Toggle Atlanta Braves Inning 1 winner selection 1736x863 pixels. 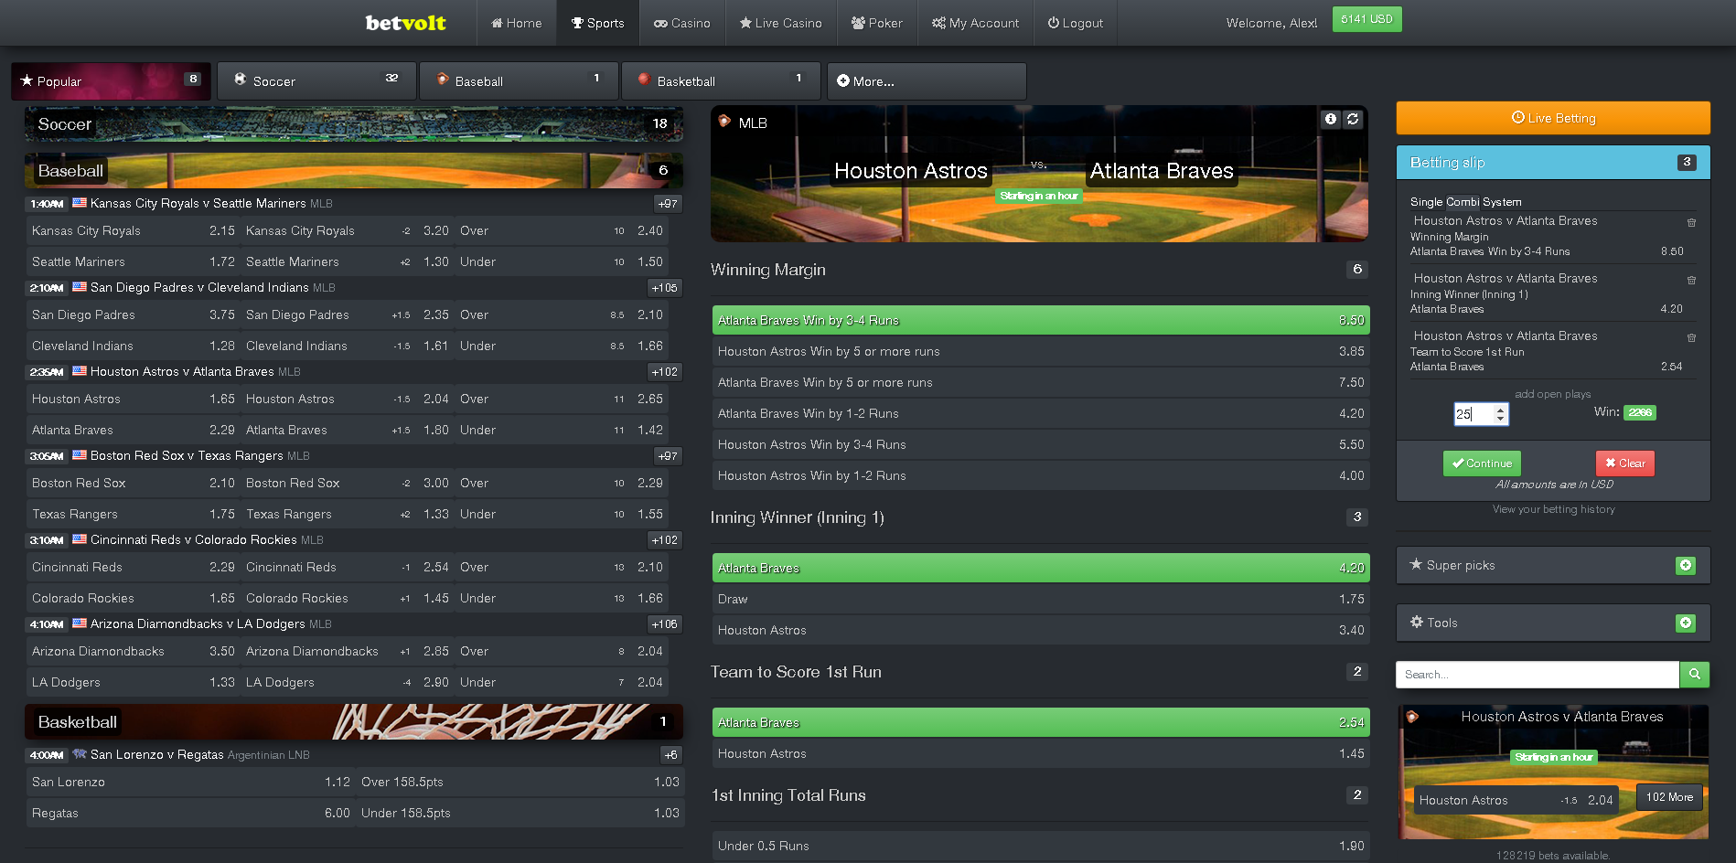[x=1040, y=569]
